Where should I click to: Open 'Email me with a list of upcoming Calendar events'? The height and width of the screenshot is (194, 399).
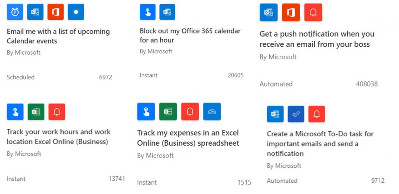(58, 36)
